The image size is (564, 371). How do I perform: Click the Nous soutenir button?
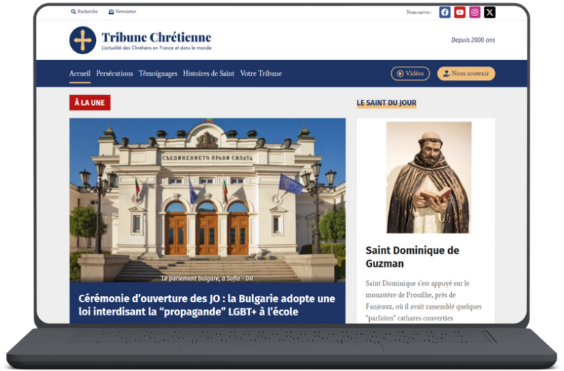pyautogui.click(x=466, y=73)
